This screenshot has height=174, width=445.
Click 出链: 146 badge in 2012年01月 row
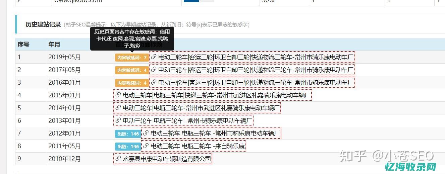128,134
